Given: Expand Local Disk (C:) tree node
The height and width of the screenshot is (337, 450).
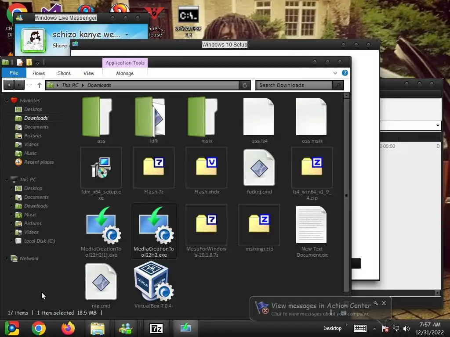Looking at the screenshot, I should point(11,241).
